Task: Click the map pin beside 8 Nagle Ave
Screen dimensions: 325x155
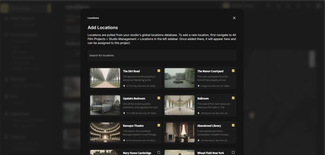Action: [x=198, y=86]
